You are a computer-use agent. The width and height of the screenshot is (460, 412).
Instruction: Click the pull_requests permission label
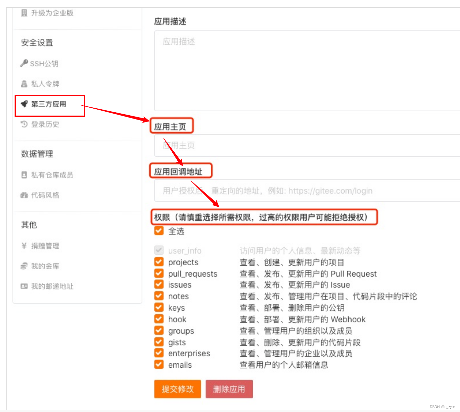tap(193, 274)
